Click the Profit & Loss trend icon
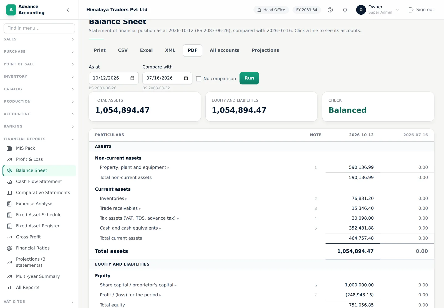Image resolution: width=444 pixels, height=308 pixels. point(9,159)
